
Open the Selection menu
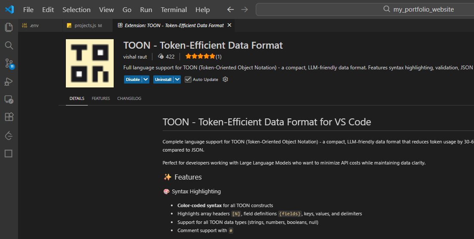[77, 9]
